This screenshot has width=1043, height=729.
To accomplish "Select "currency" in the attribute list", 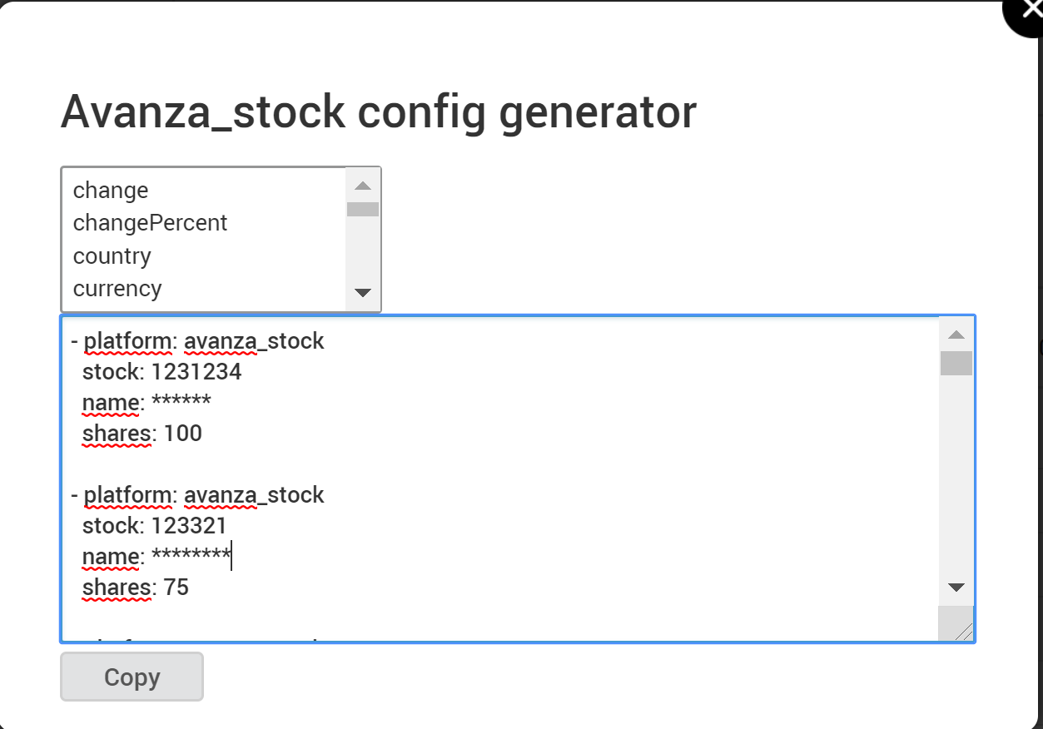I will pos(117,289).
